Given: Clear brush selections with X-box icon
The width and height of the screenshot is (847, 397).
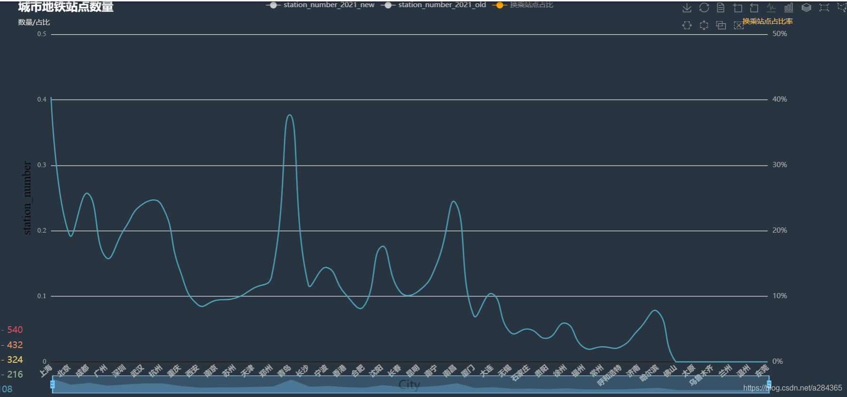Looking at the screenshot, I should click(x=738, y=25).
